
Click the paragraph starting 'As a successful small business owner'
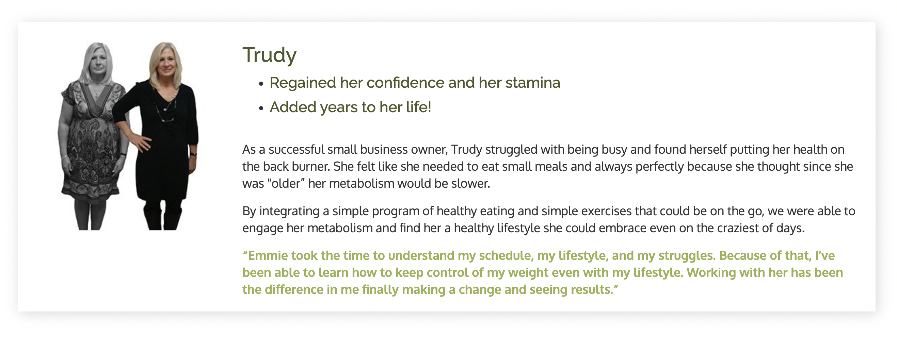[x=547, y=167]
